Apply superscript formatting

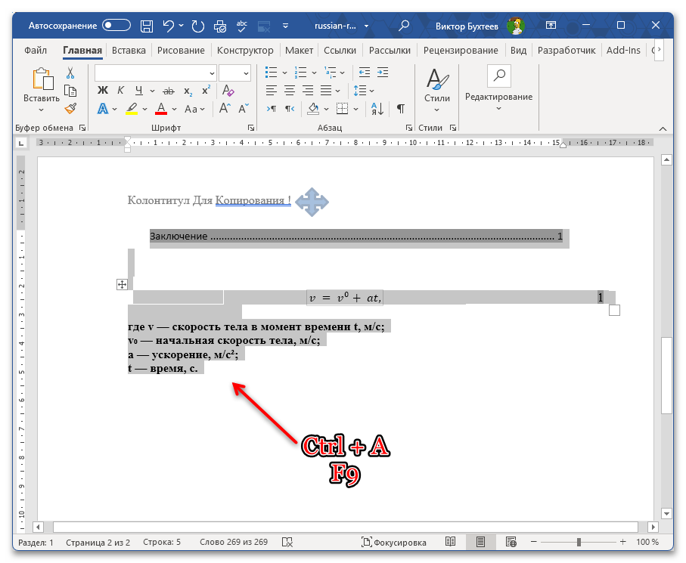point(206,91)
